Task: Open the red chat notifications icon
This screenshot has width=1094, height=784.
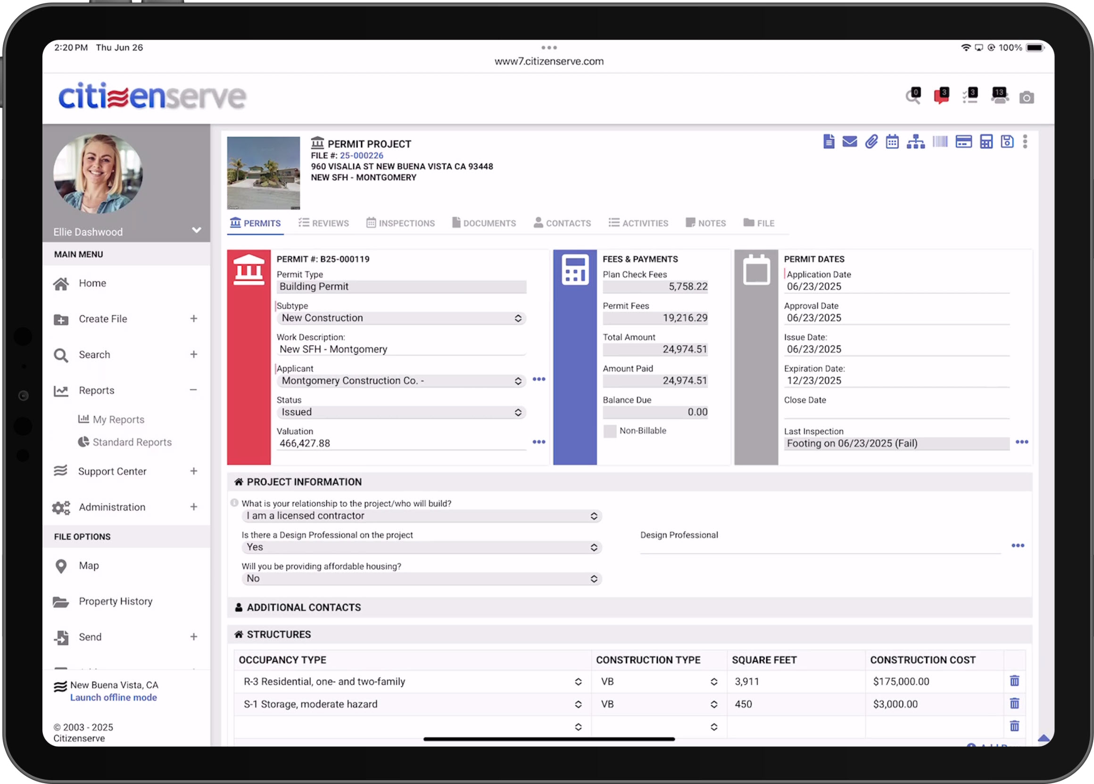Action: pyautogui.click(x=941, y=96)
